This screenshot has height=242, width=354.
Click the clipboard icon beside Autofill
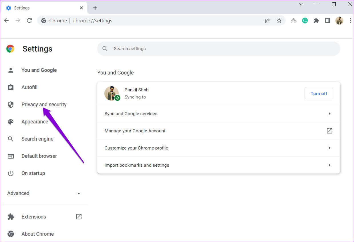tap(11, 87)
